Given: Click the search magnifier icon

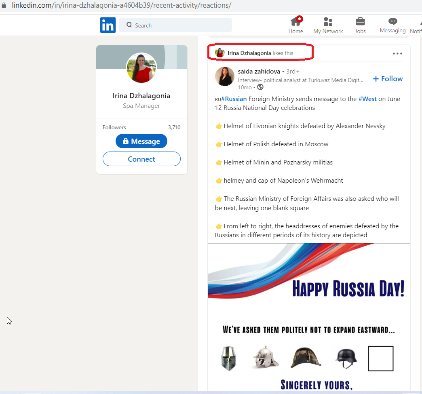Looking at the screenshot, I should (x=129, y=25).
